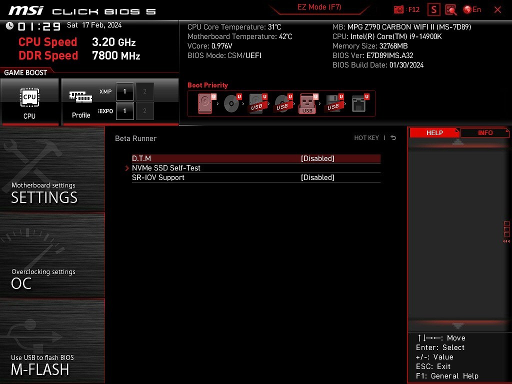This screenshot has height=384, width=512.
Task: Toggle the GAME BOOST CPU button
Action: (29, 101)
